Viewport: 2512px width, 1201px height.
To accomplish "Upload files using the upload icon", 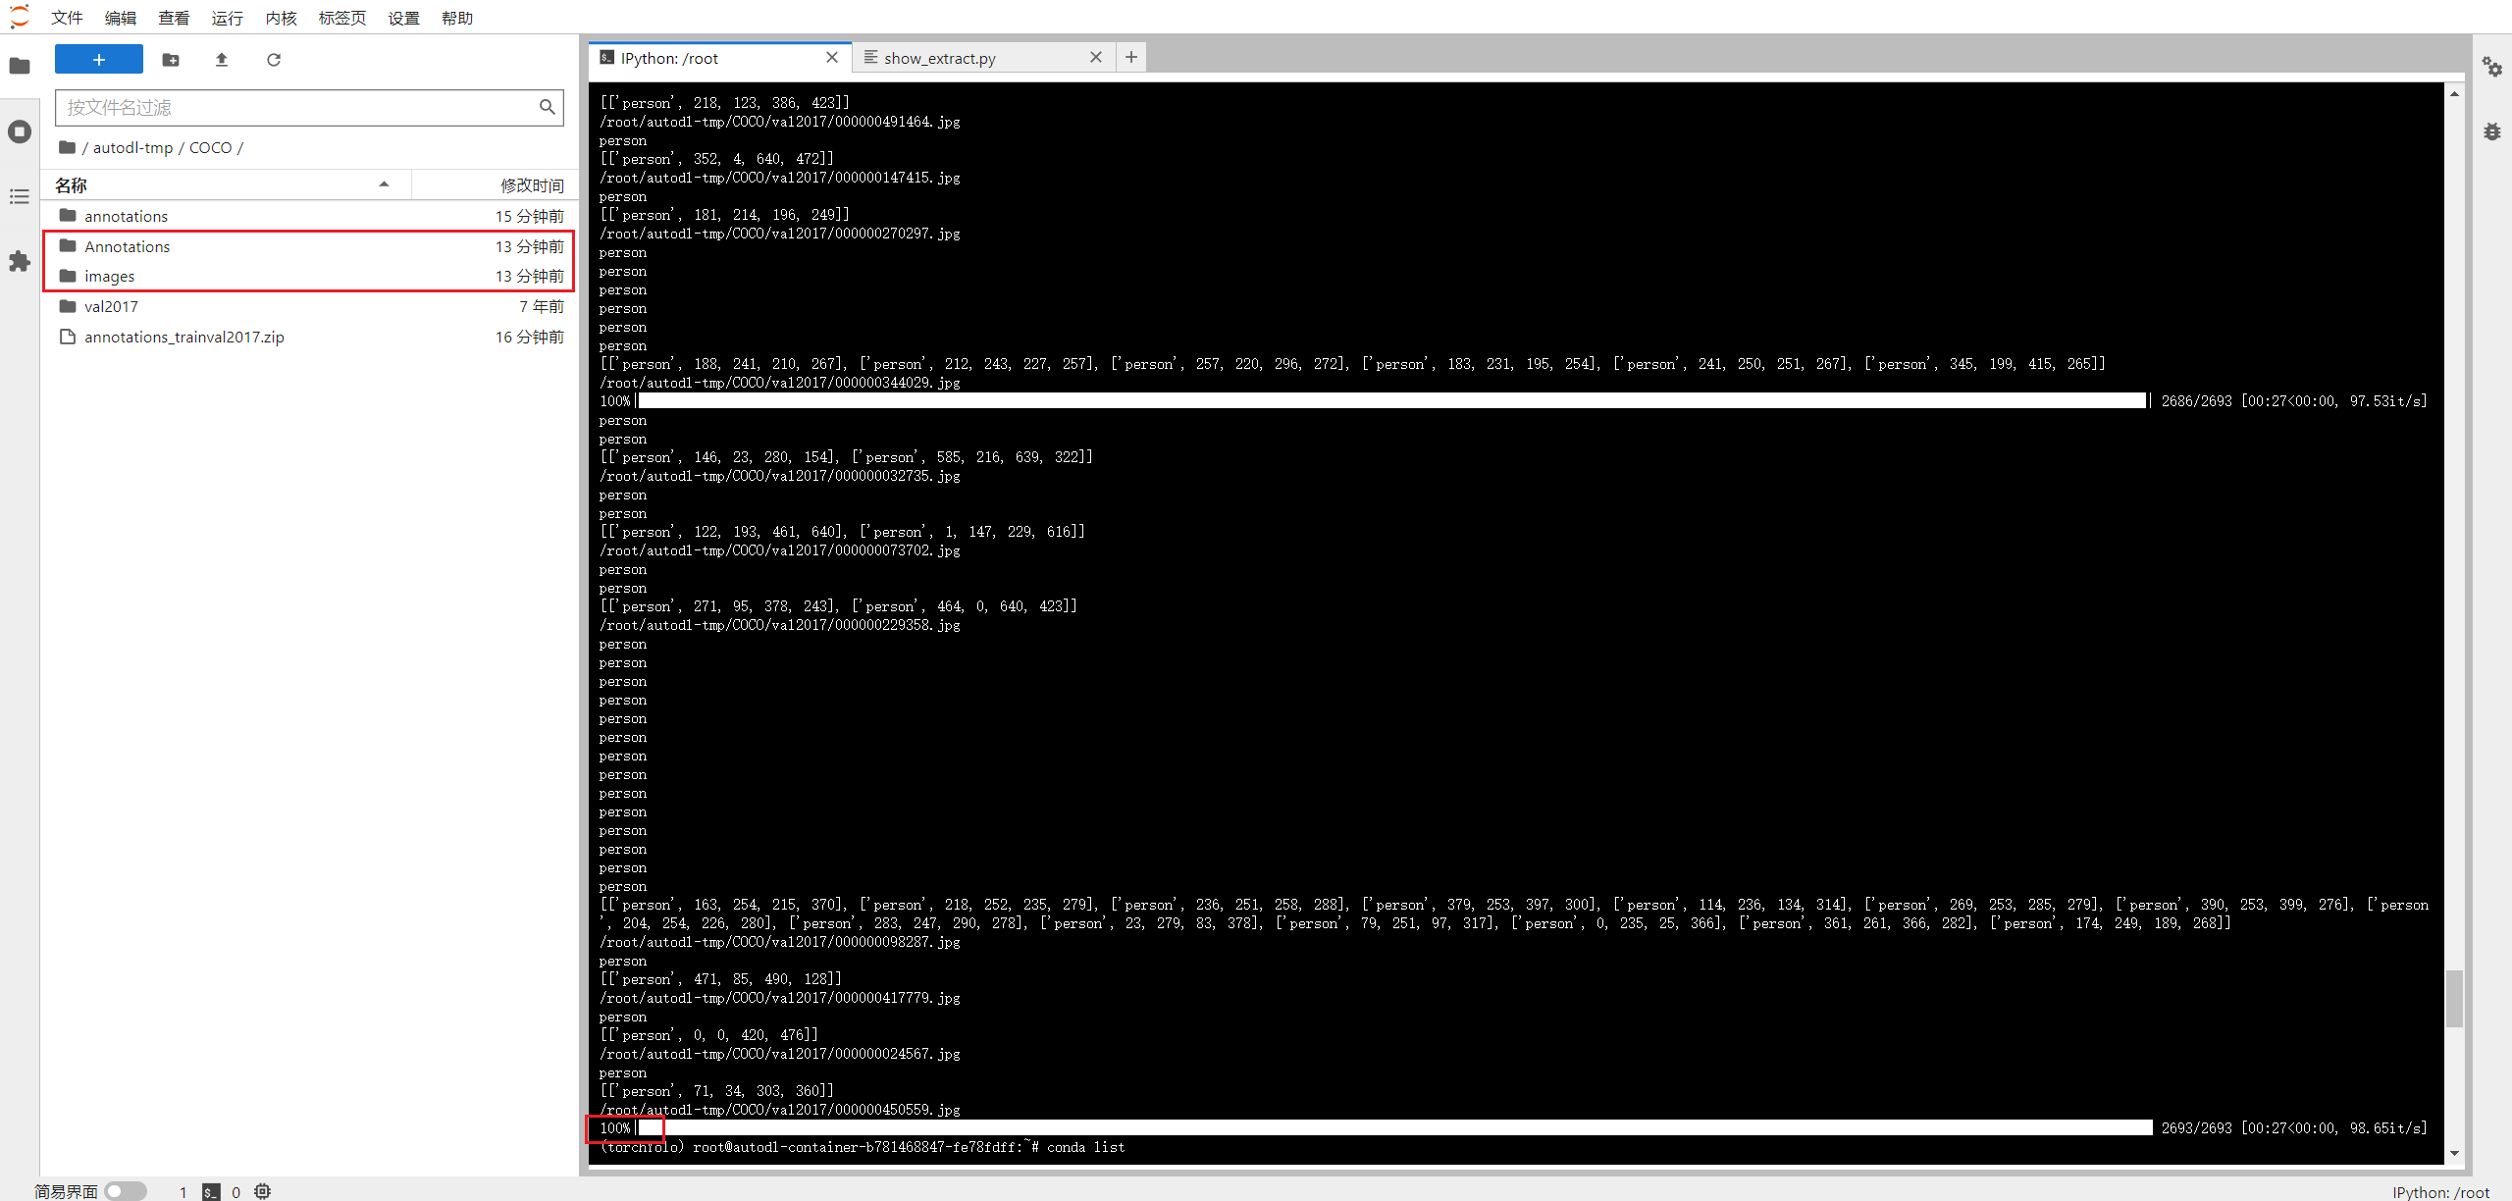I will 222,60.
